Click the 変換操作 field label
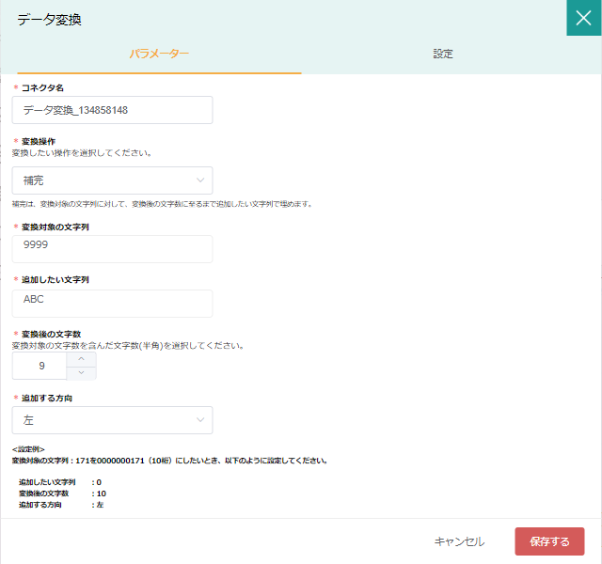602x564 pixels. (x=38, y=141)
